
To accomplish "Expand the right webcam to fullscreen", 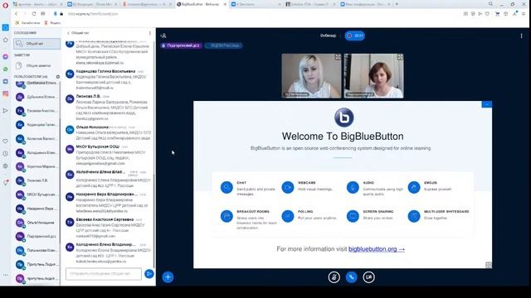I will pos(400,57).
